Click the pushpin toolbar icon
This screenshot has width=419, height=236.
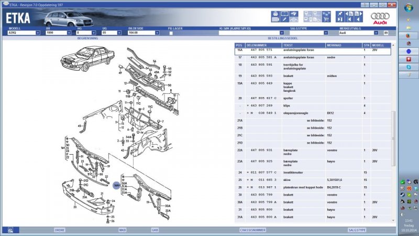340,14
